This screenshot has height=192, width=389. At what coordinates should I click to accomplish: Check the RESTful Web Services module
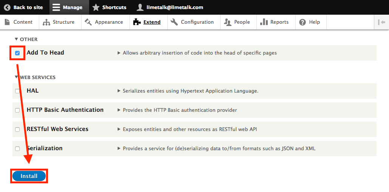click(x=17, y=130)
